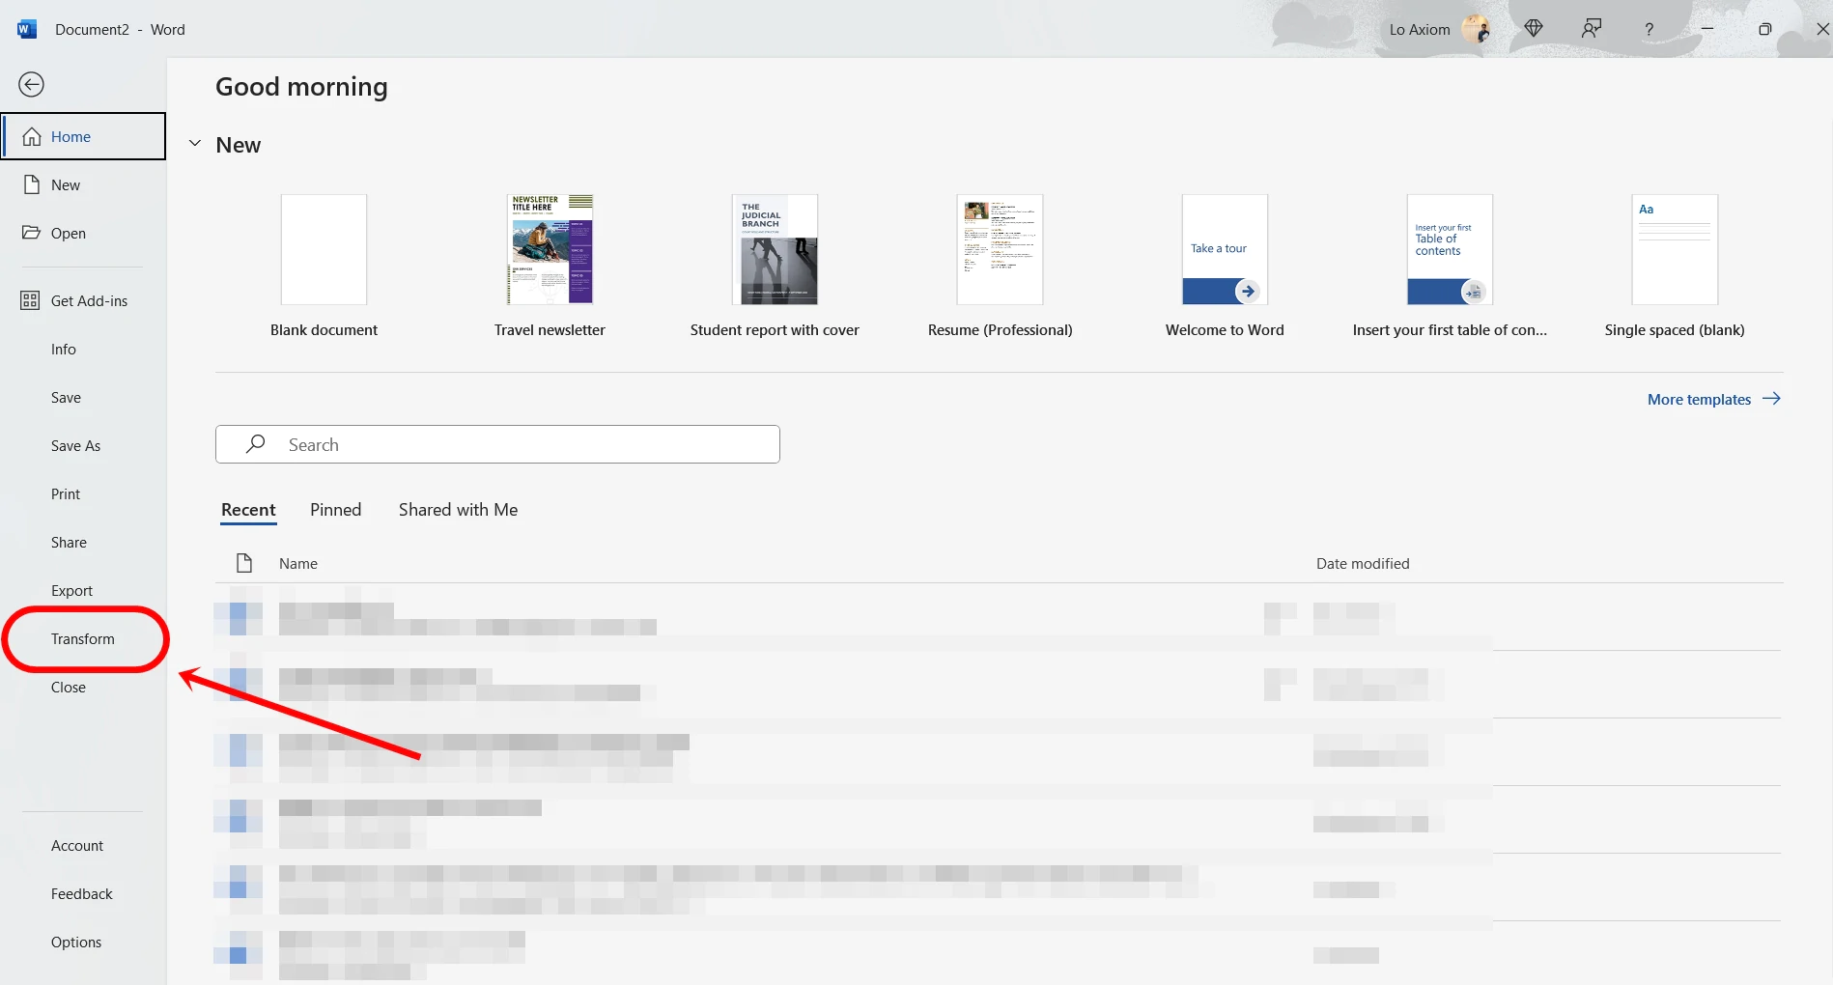
Task: Switch to the Shared with Me tab
Action: click(458, 510)
